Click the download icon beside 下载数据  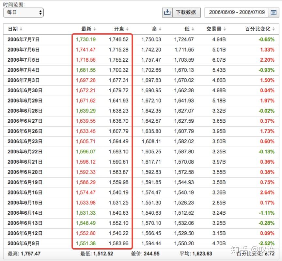pos(167,12)
